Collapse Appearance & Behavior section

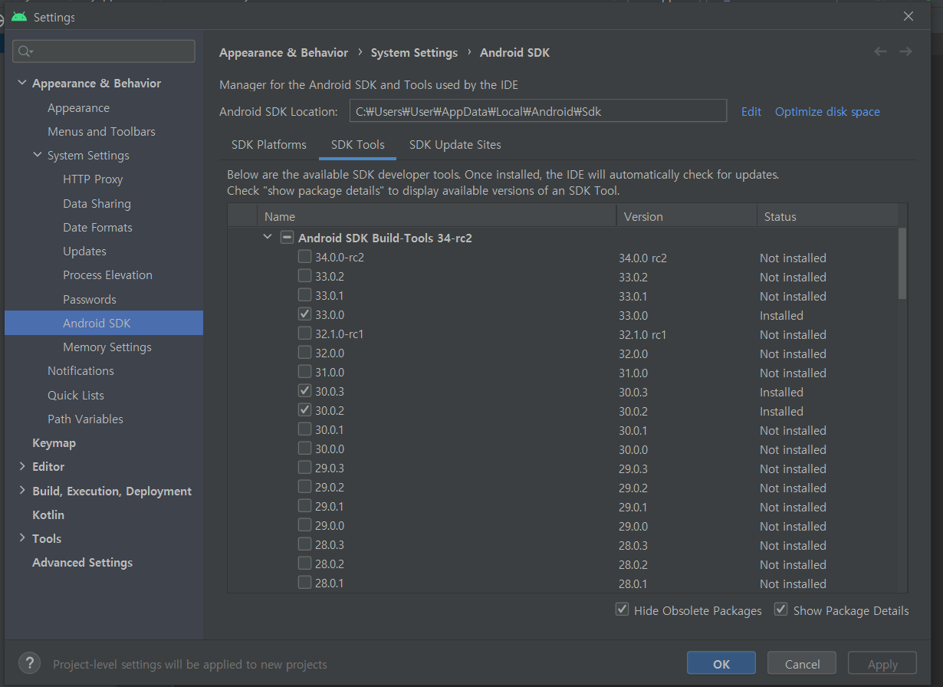click(x=21, y=83)
